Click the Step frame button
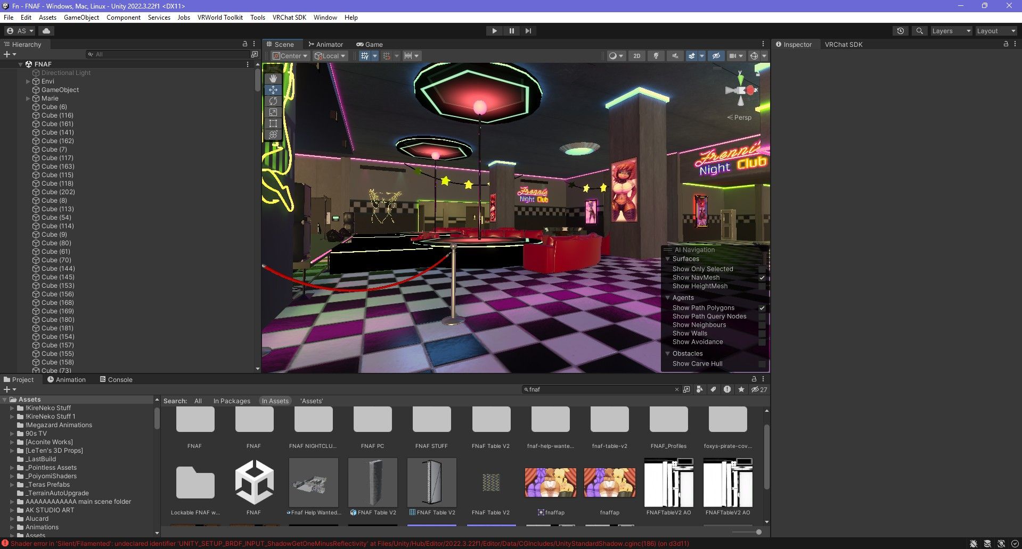 coord(528,31)
